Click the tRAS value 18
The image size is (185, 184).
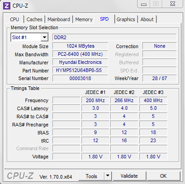point(153,132)
